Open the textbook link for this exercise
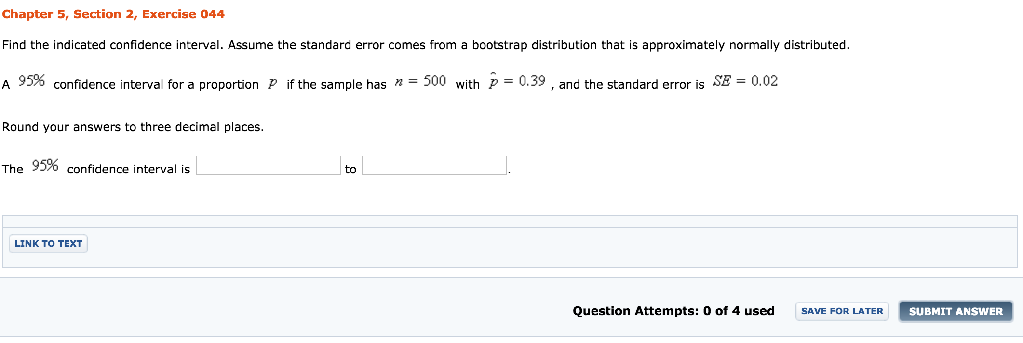This screenshot has height=343, width=1023. [48, 244]
